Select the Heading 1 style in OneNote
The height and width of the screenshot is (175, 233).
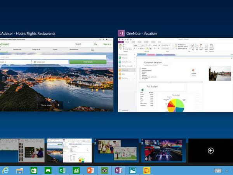tap(166, 45)
